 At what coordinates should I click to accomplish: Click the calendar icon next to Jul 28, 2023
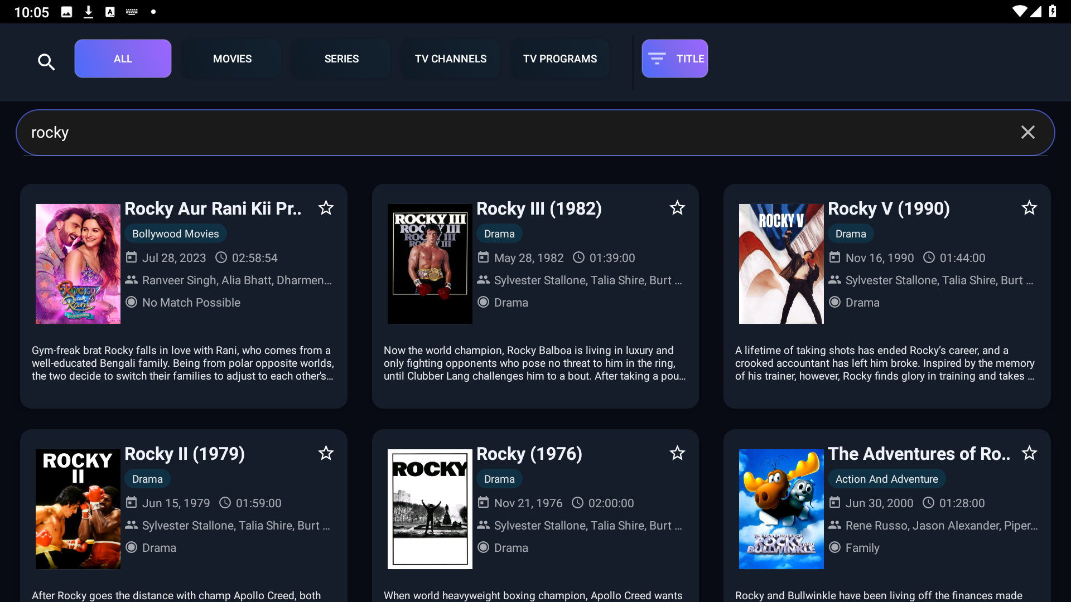pyautogui.click(x=132, y=257)
